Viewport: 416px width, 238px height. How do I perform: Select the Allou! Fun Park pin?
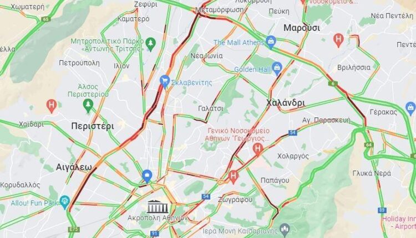pos(64,203)
